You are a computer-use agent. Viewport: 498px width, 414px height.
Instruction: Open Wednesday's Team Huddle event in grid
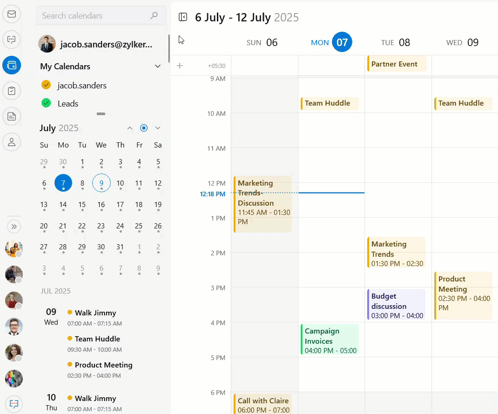coord(463,103)
